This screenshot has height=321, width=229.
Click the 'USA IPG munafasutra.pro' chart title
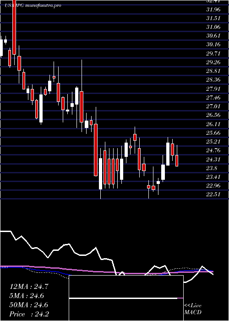(x=33, y=6)
